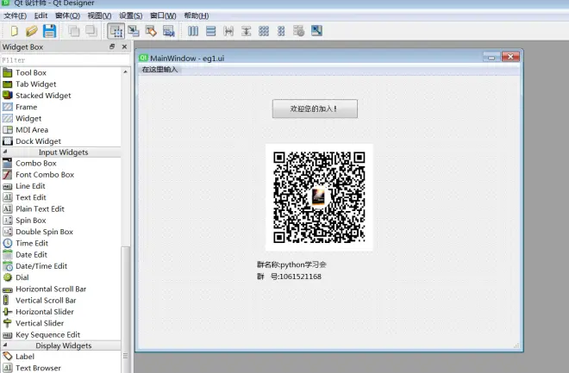
Task: Click the 在这里输入 menu placeholder
Action: [159, 70]
